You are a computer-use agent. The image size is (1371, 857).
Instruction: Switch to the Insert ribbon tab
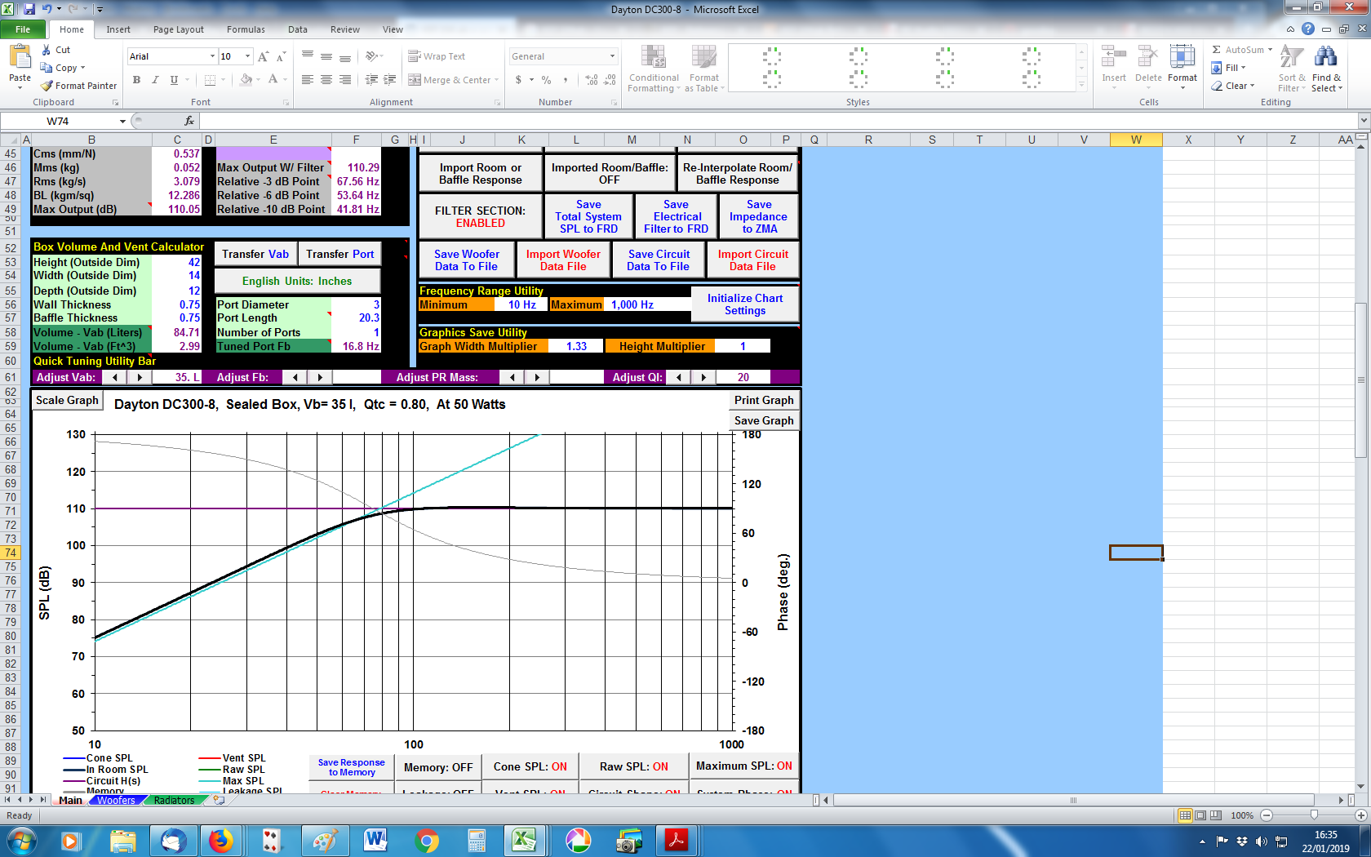click(118, 29)
